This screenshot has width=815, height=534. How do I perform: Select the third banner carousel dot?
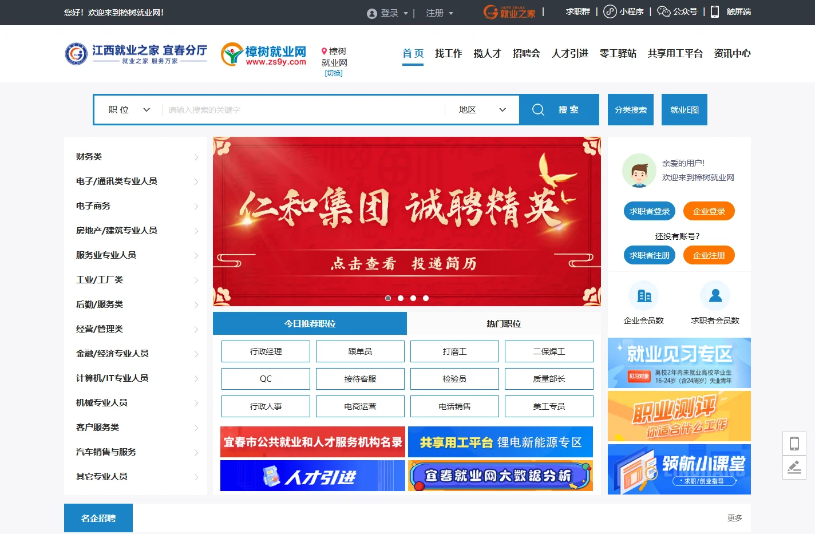click(x=413, y=298)
